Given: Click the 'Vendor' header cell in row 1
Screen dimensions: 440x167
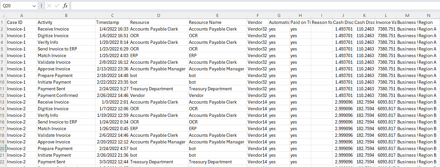Looking at the screenshot, I should (x=257, y=22).
